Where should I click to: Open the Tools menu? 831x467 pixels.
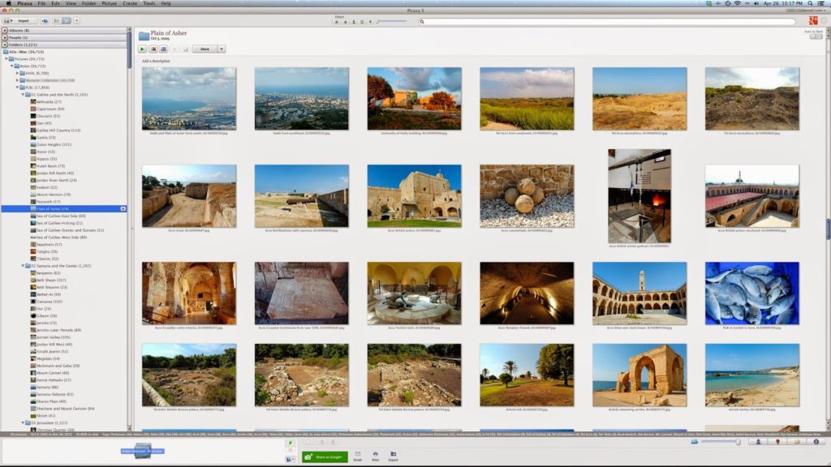tap(148, 4)
